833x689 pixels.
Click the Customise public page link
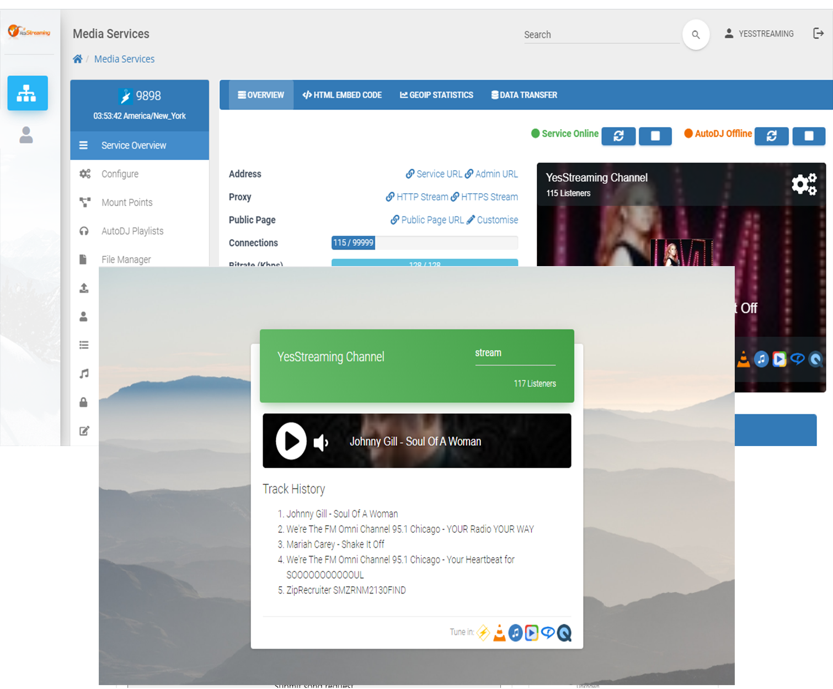pyautogui.click(x=493, y=220)
